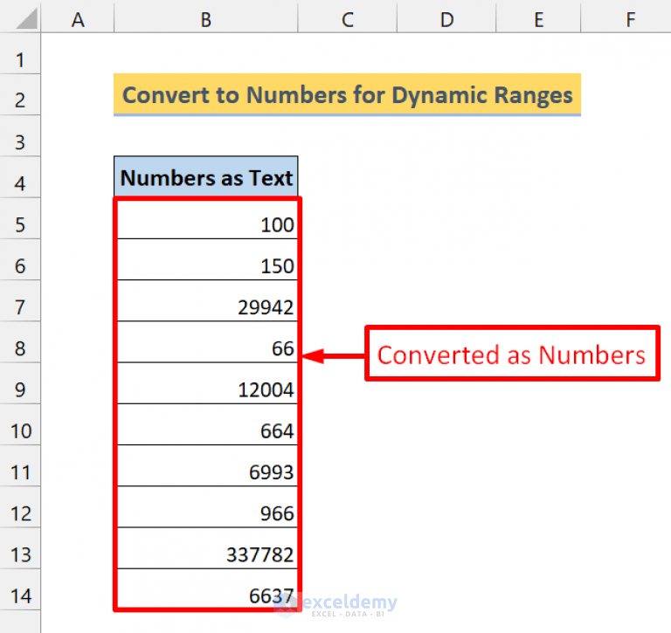Viewport: 671px width, 633px height.
Task: Select row 7 header
Action: pyautogui.click(x=20, y=300)
